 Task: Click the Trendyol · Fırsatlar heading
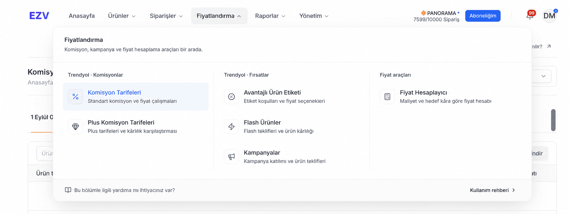[246, 75]
